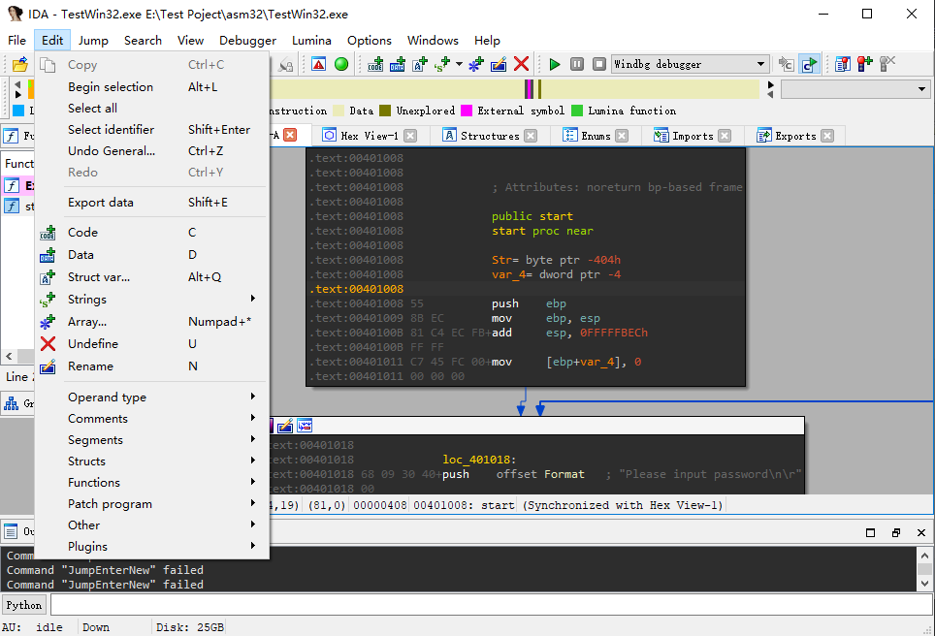935x636 pixels.
Task: Click the red X delete icon in toolbar
Action: (521, 65)
